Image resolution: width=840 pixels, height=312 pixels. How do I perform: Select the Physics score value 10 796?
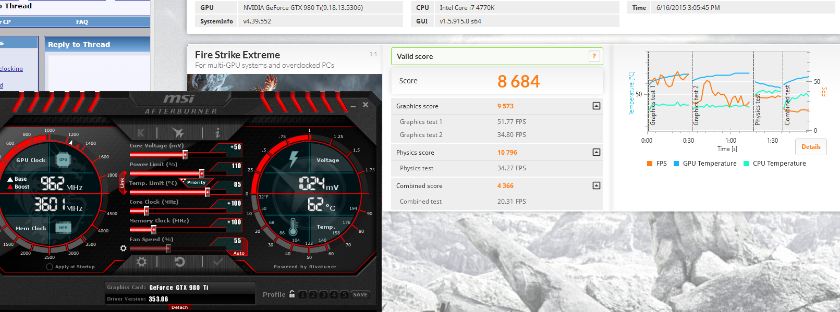(x=507, y=152)
